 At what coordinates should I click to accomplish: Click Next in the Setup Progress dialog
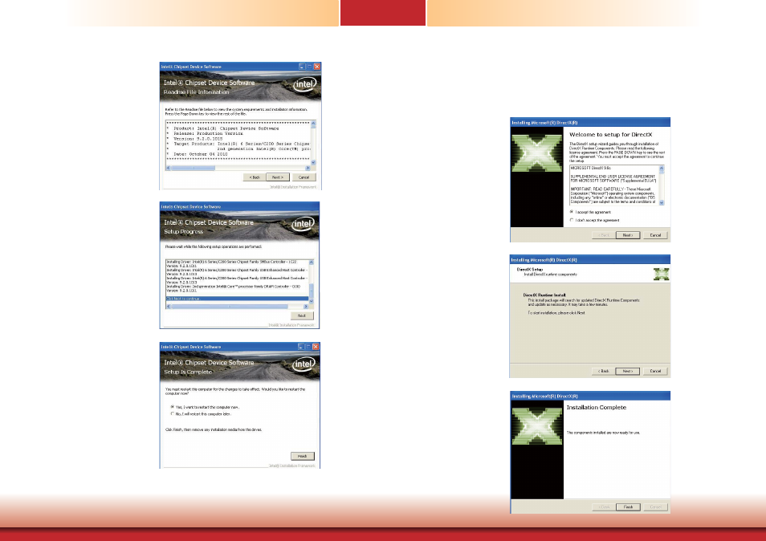click(302, 316)
